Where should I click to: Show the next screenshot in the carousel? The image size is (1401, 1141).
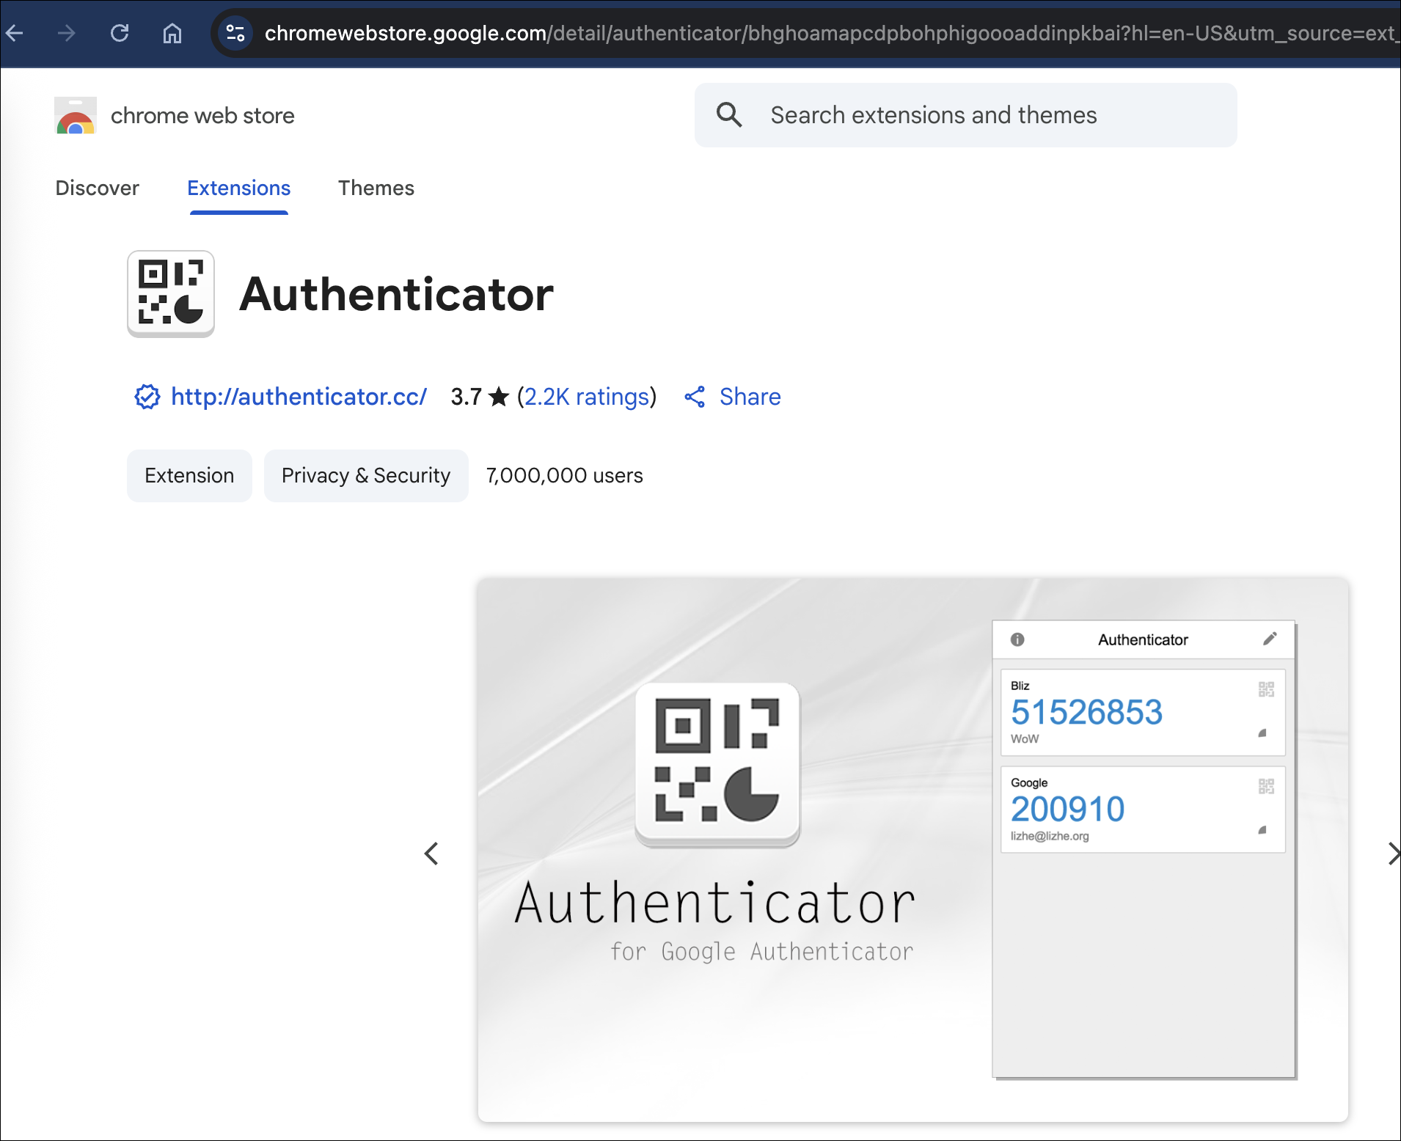pos(1393,853)
